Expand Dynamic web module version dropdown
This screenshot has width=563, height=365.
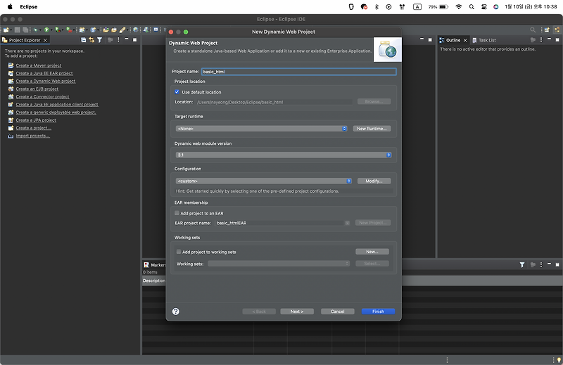click(x=284, y=155)
